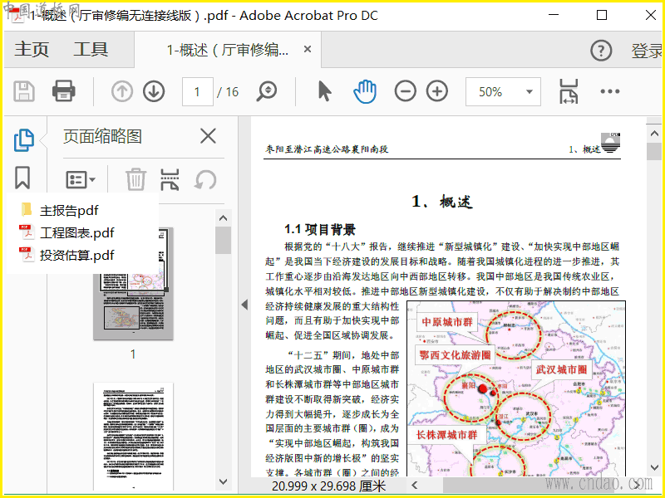
Task: Go to next page arrow
Action: tap(154, 91)
